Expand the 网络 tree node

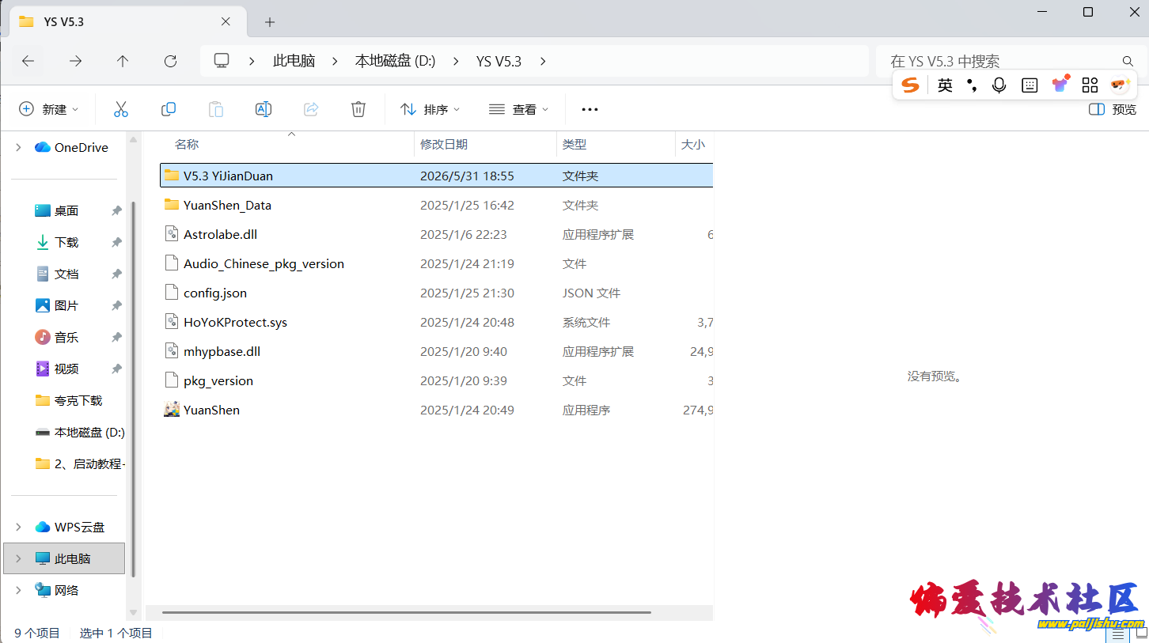point(18,590)
